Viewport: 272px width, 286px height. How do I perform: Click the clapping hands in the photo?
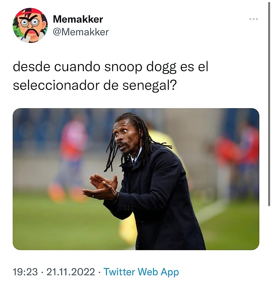(101, 188)
